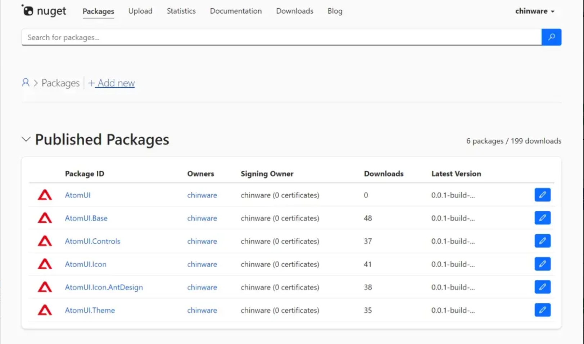
Task: Click the Package ID column header
Action: 85,173
